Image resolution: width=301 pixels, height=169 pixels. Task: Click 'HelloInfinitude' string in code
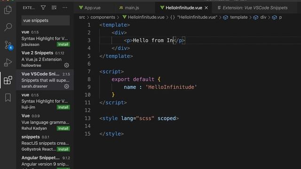pos(171,87)
